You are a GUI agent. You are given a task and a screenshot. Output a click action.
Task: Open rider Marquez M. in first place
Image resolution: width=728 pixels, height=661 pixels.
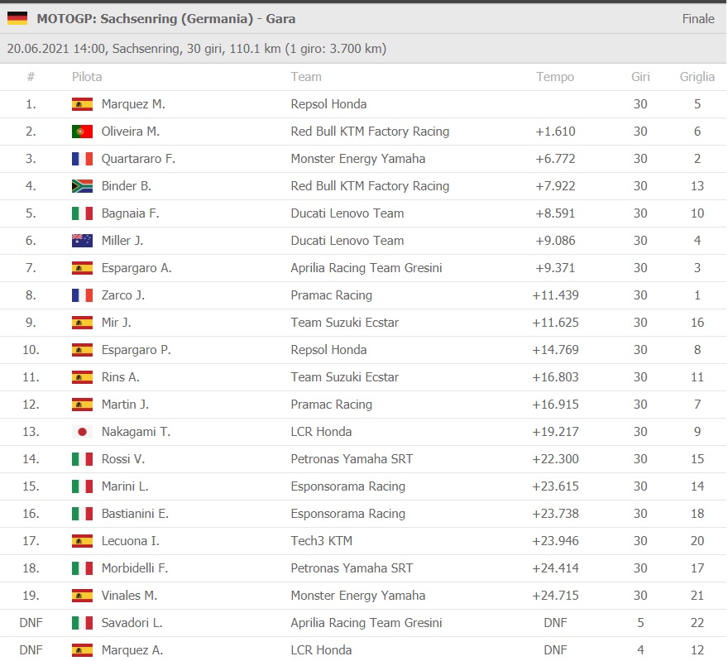click(133, 104)
